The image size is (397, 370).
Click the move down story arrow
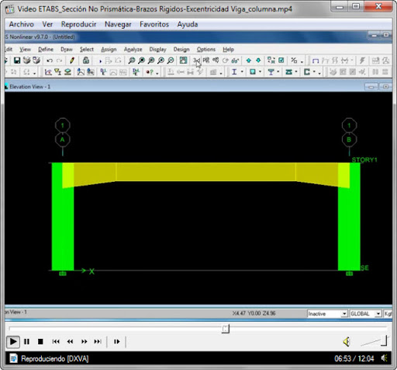coord(258,61)
